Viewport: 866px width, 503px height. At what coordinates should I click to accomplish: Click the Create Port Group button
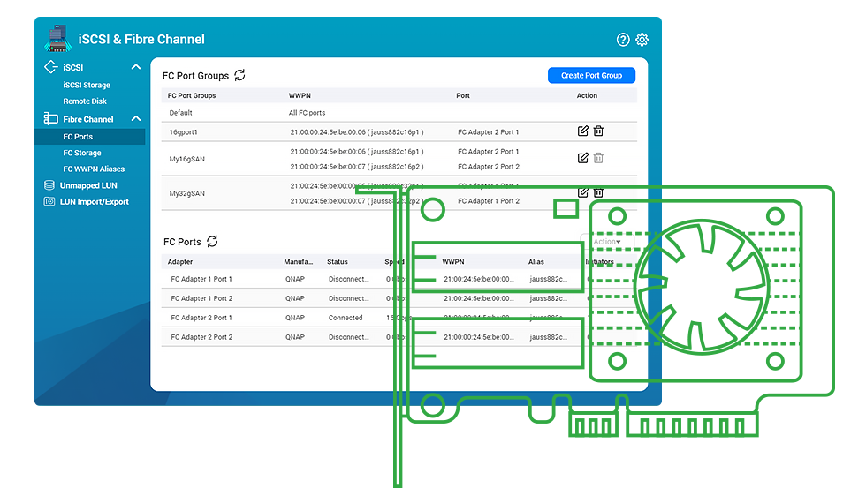(x=591, y=76)
